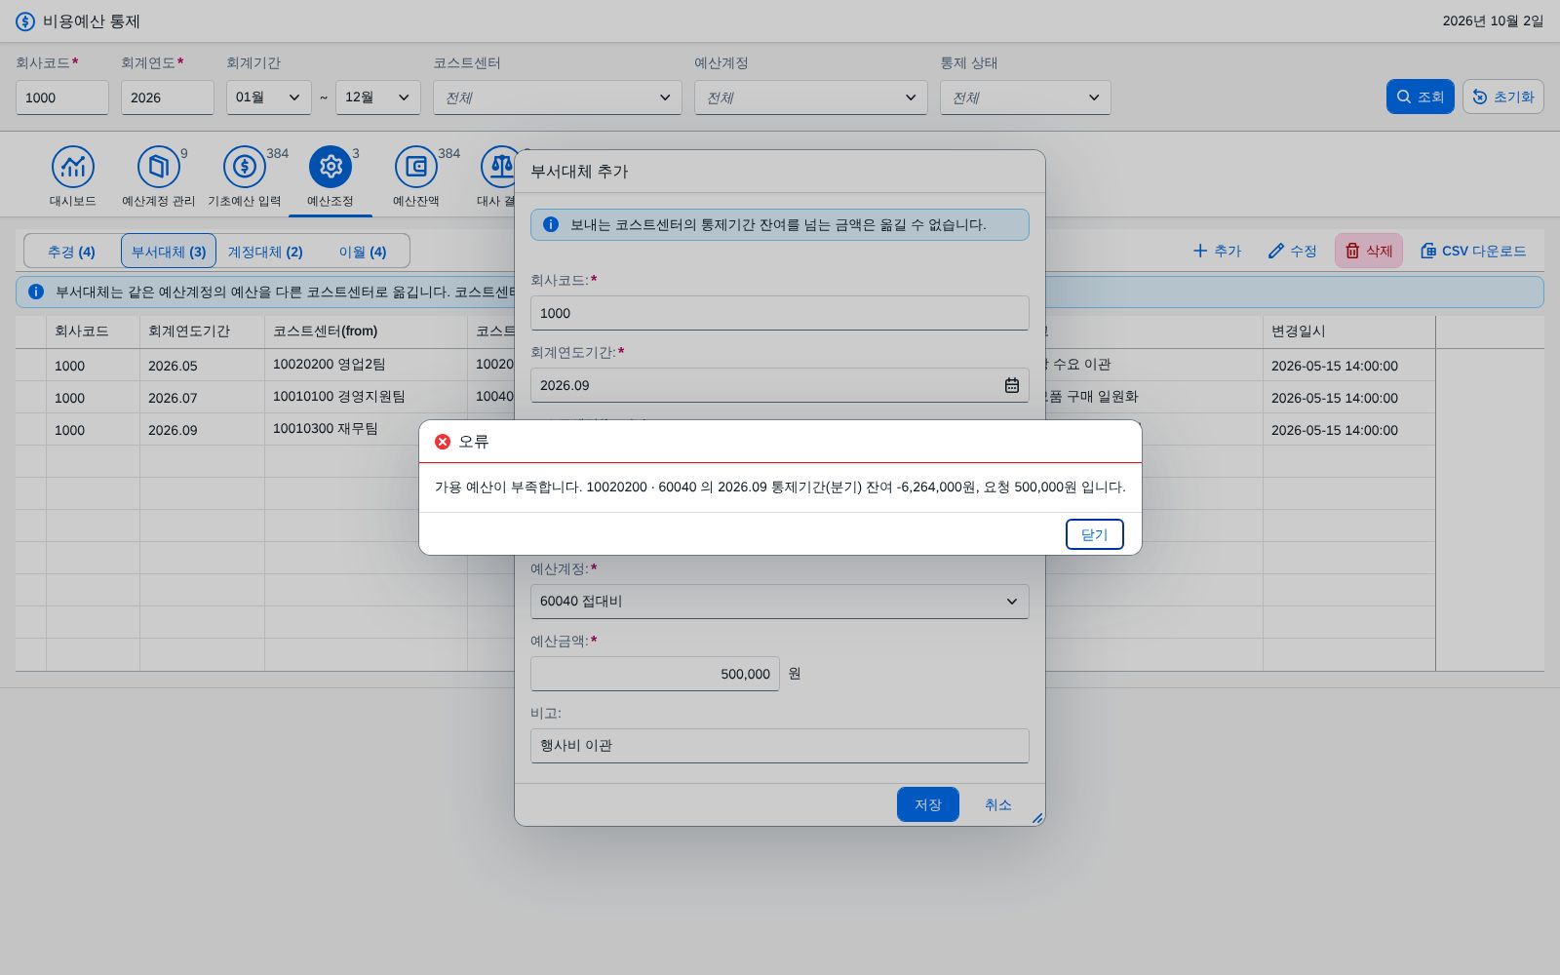This screenshot has width=1560, height=975.
Task: Click the info icon in 부서대체 description bar
Action: (36, 292)
